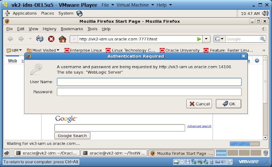Viewport: 272px width, 167px height.
Task: Show more bookmarks via chevron
Action: (264, 50)
